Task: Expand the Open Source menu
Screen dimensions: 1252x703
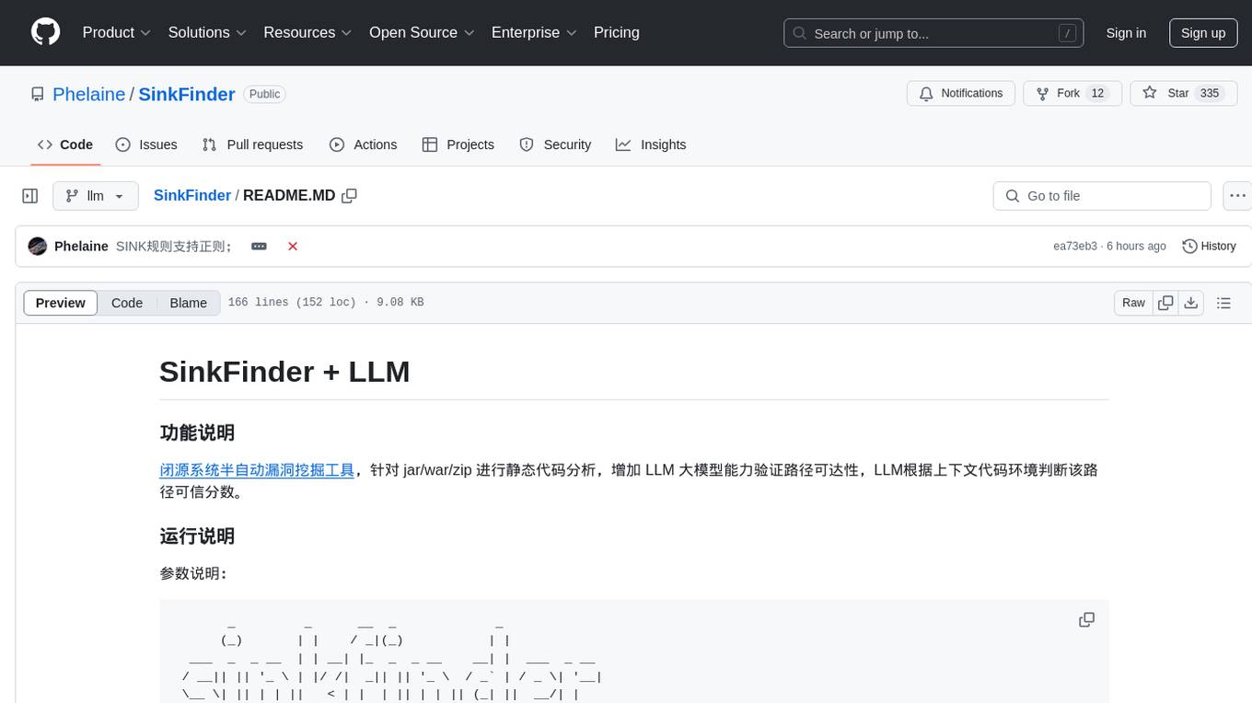Action: [x=422, y=32]
